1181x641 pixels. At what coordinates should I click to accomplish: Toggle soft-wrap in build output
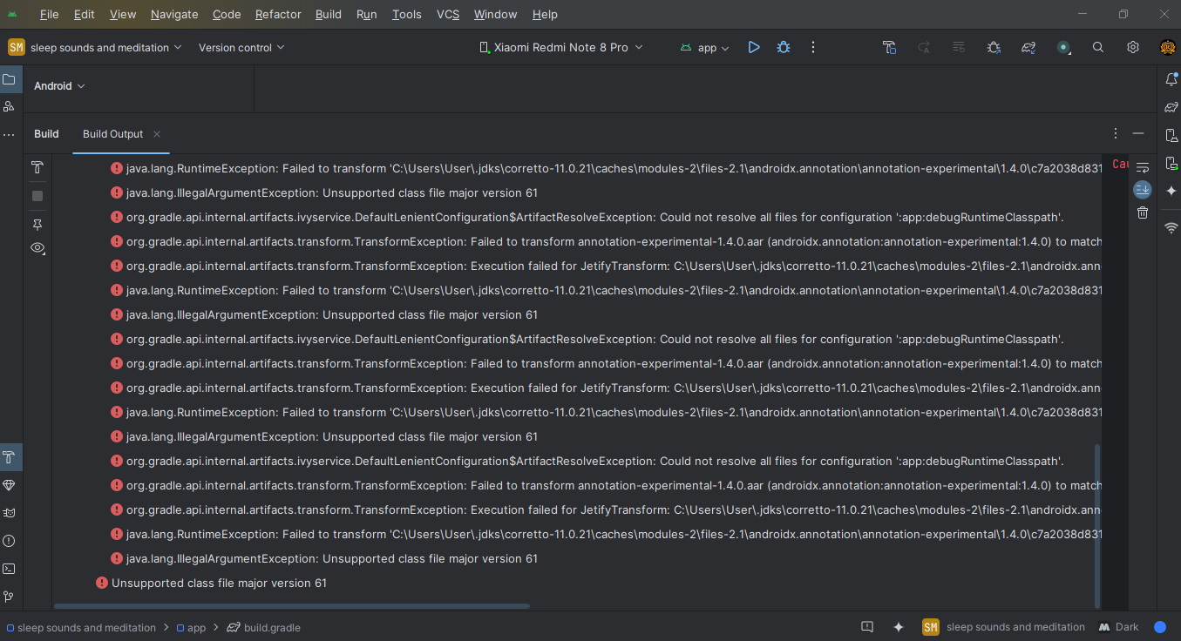click(1143, 166)
